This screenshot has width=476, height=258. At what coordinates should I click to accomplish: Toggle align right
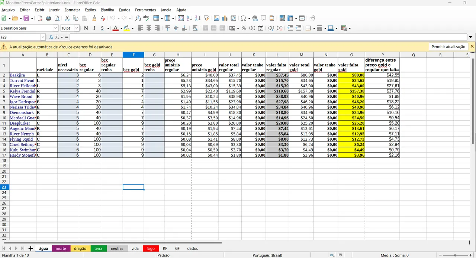pos(157,28)
